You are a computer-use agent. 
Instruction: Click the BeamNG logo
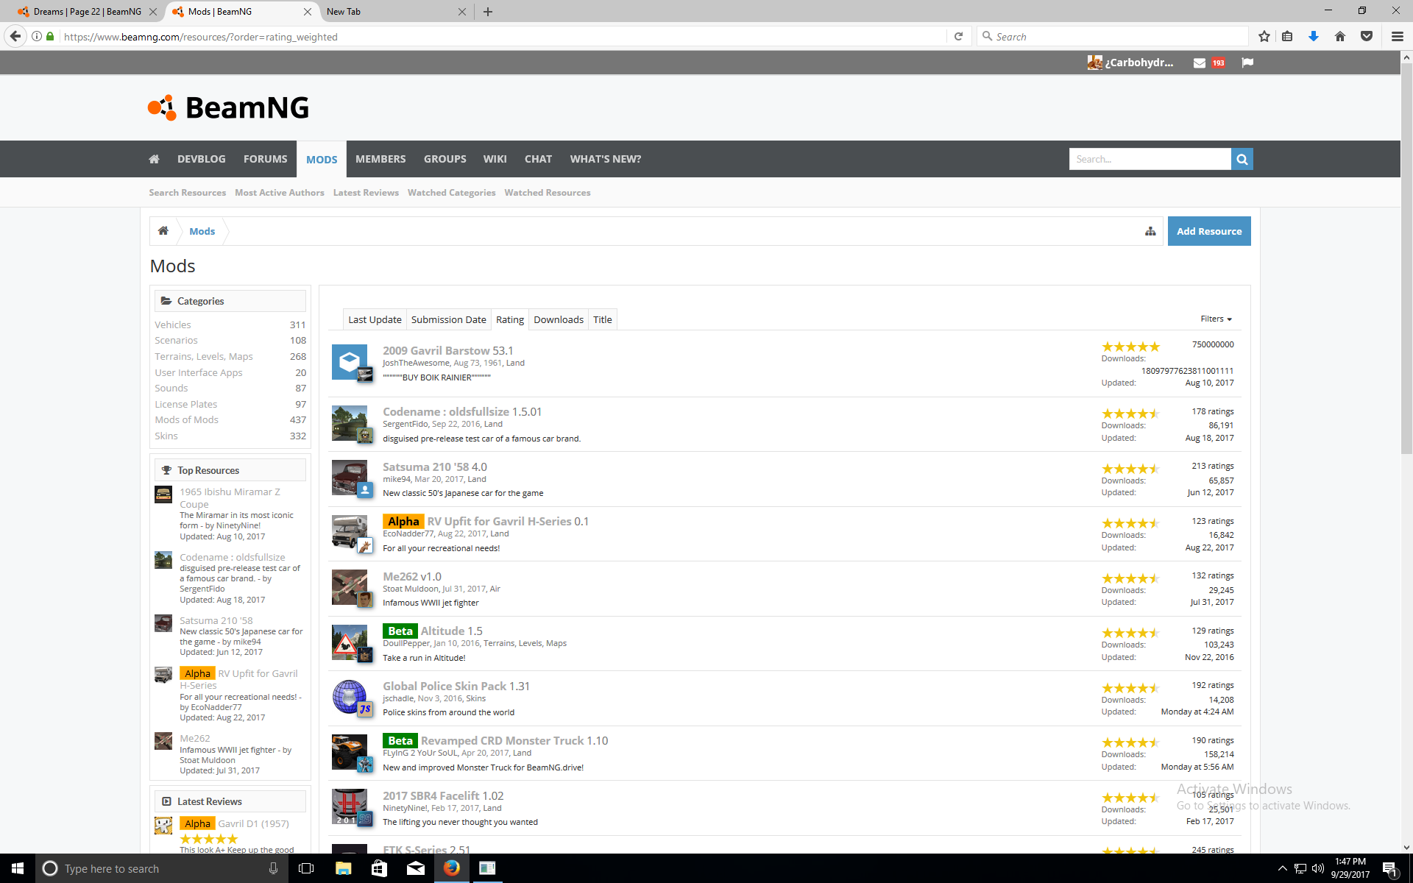228,107
